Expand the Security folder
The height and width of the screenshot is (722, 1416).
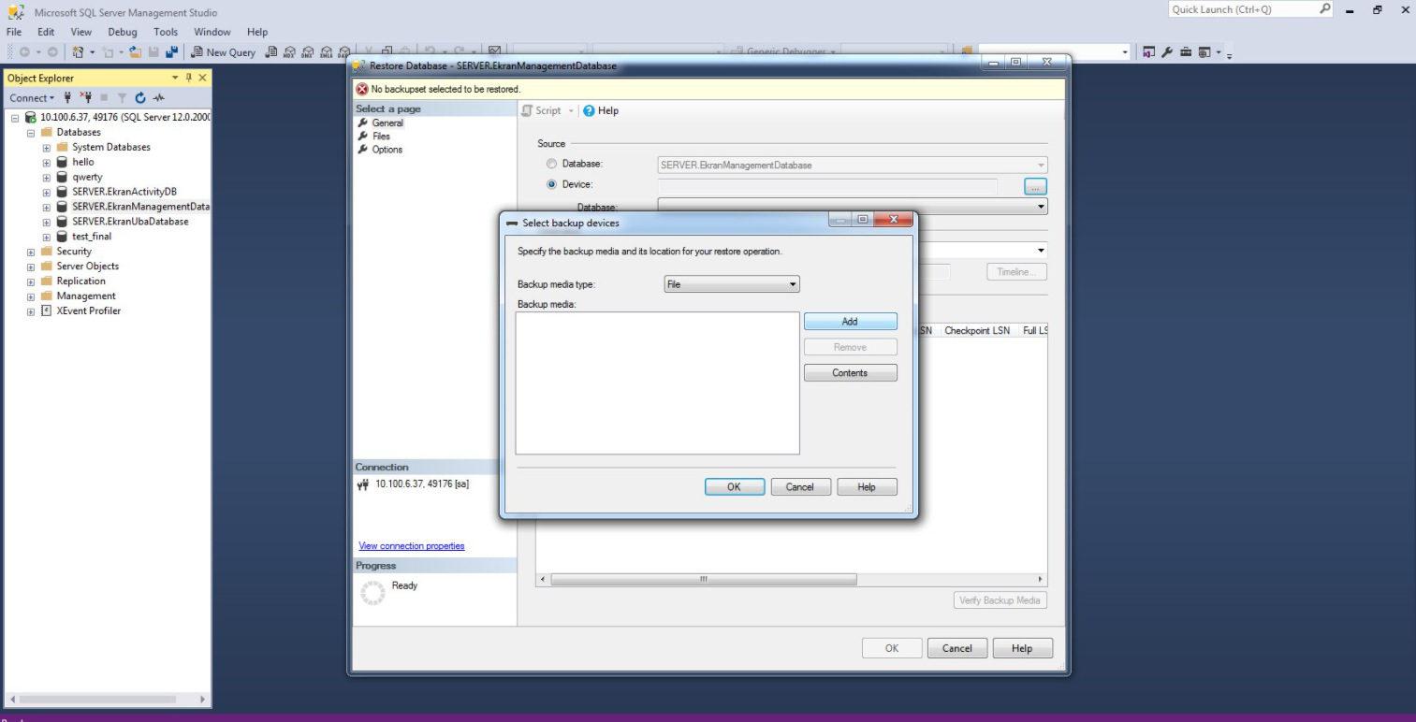[31, 252]
